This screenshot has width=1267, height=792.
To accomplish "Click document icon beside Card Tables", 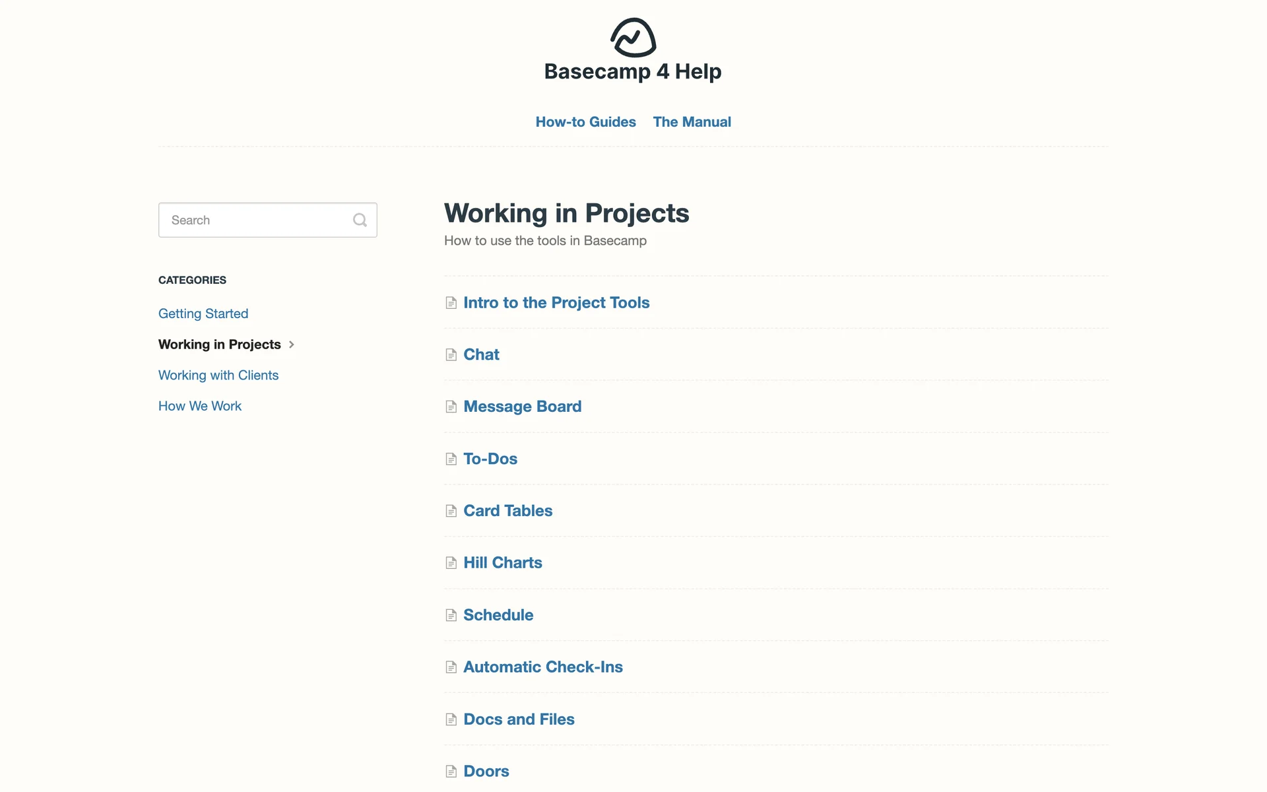I will 451,511.
